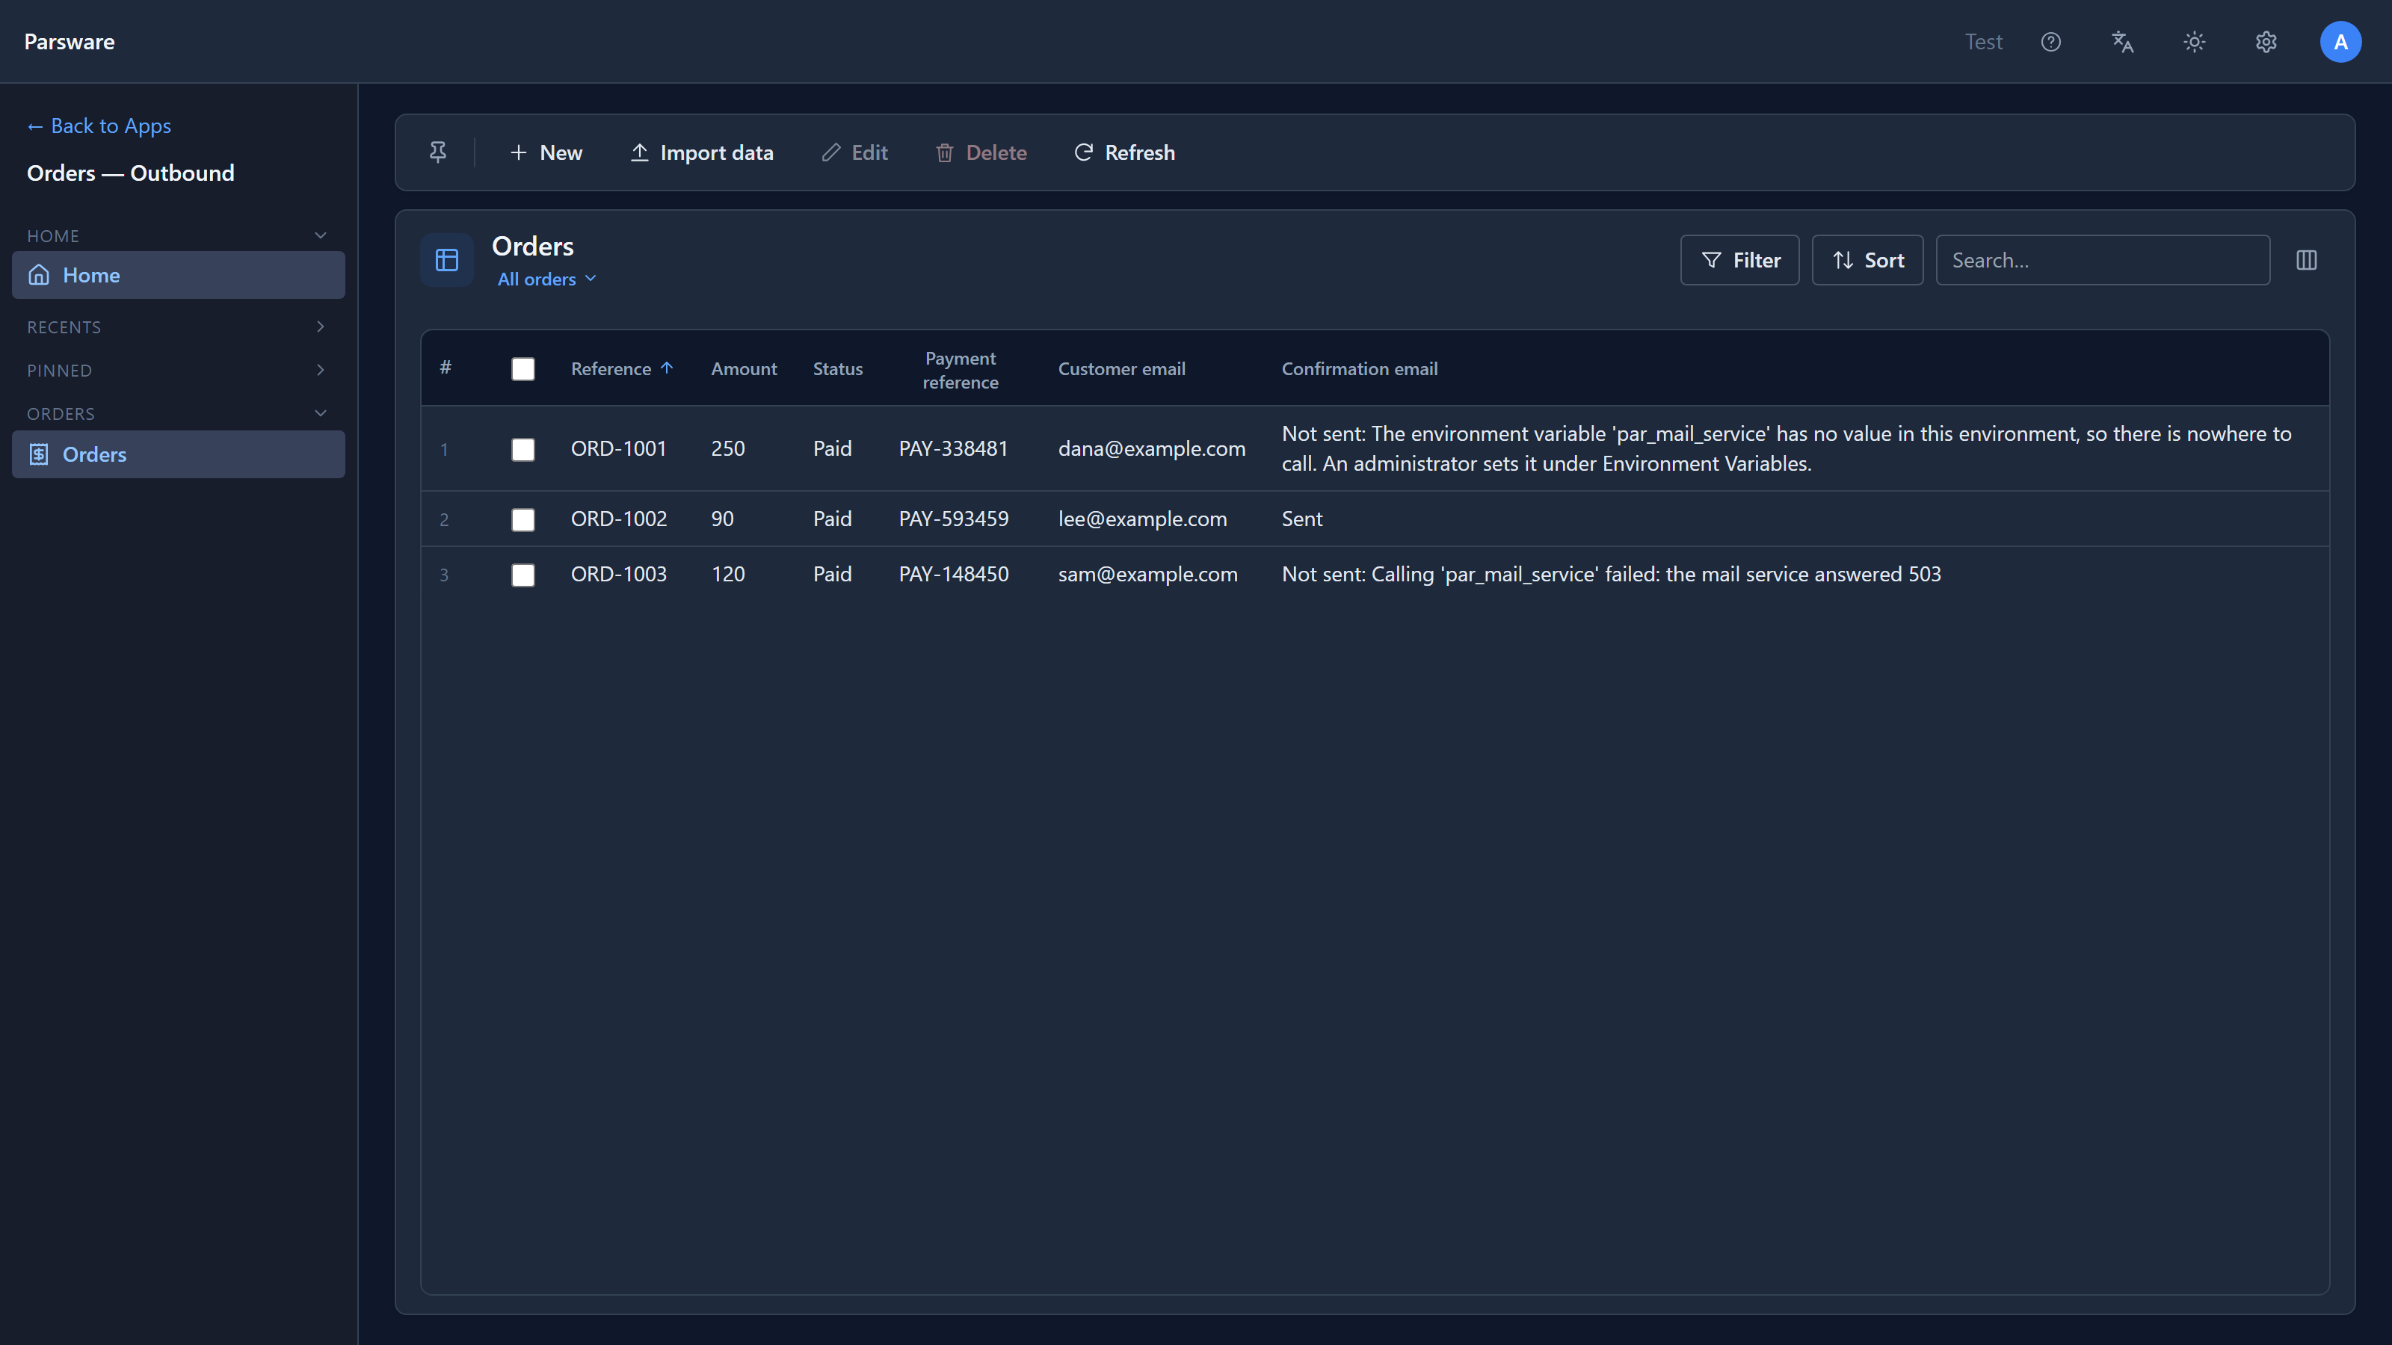Click the Reference sort arrow icon
Image resolution: width=2392 pixels, height=1345 pixels.
click(x=667, y=368)
